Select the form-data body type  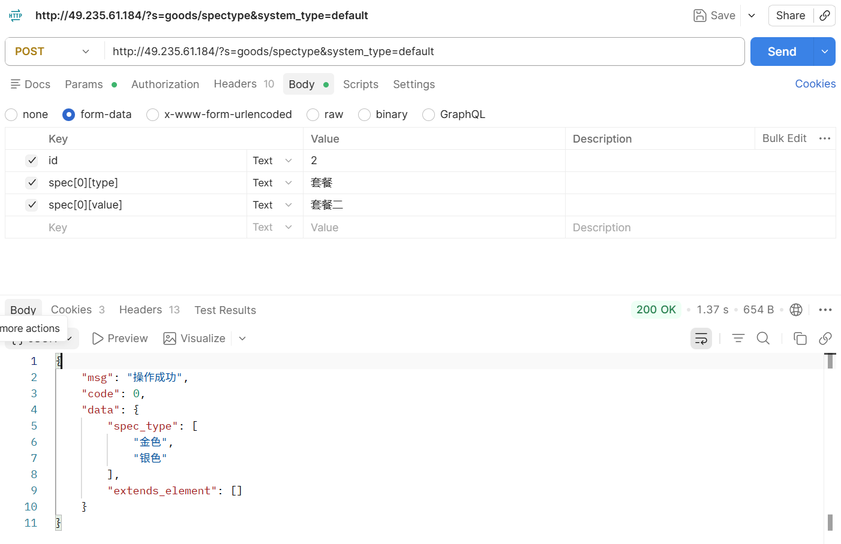tap(69, 114)
